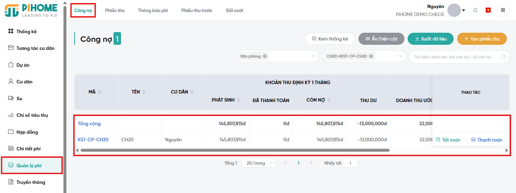Click the Nhảy tới page input
This screenshot has height=193, width=516.
[350, 163]
